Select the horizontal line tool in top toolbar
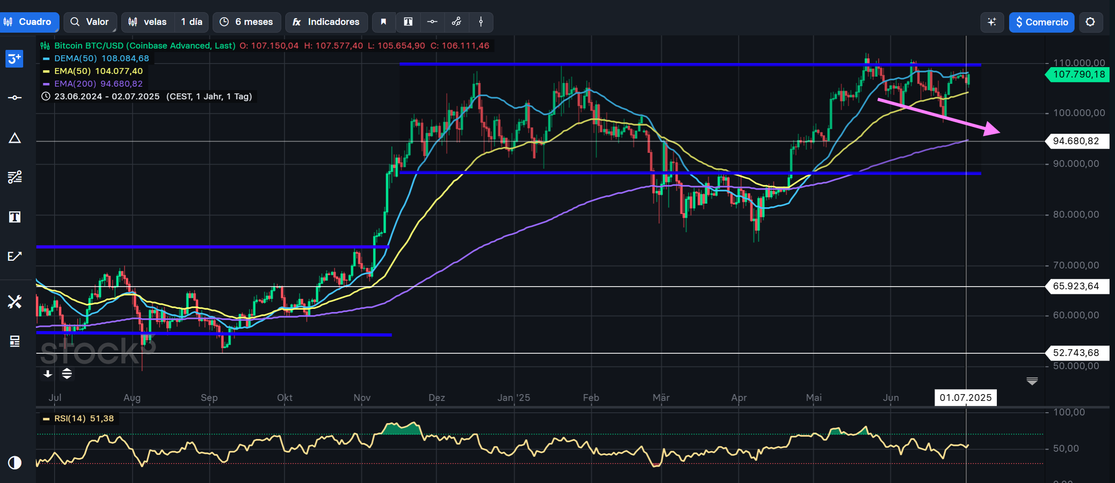The width and height of the screenshot is (1115, 483). point(432,22)
